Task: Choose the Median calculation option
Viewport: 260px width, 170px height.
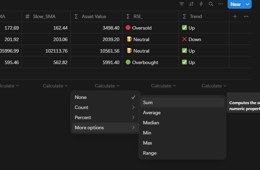Action: click(182, 123)
